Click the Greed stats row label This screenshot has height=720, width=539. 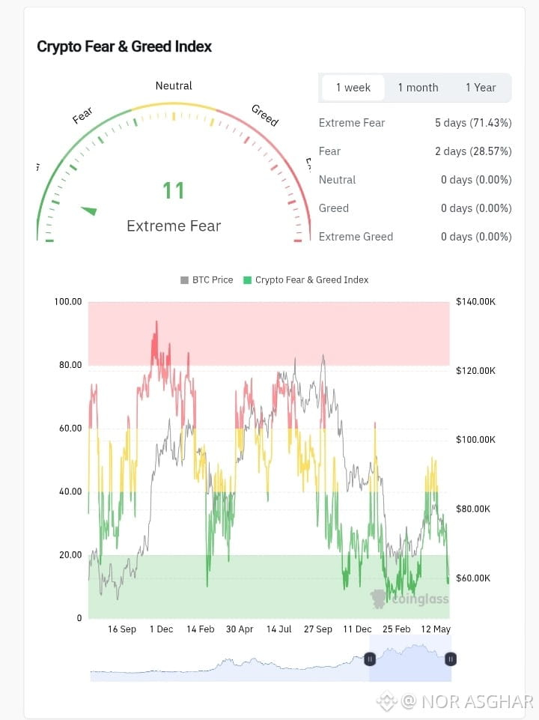click(334, 208)
